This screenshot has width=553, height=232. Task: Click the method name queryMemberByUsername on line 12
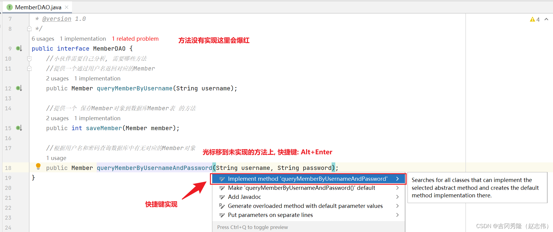tap(135, 88)
